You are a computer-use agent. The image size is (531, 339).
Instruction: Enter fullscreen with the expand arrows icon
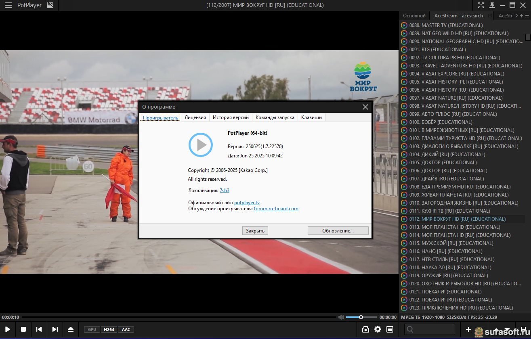pos(481,5)
